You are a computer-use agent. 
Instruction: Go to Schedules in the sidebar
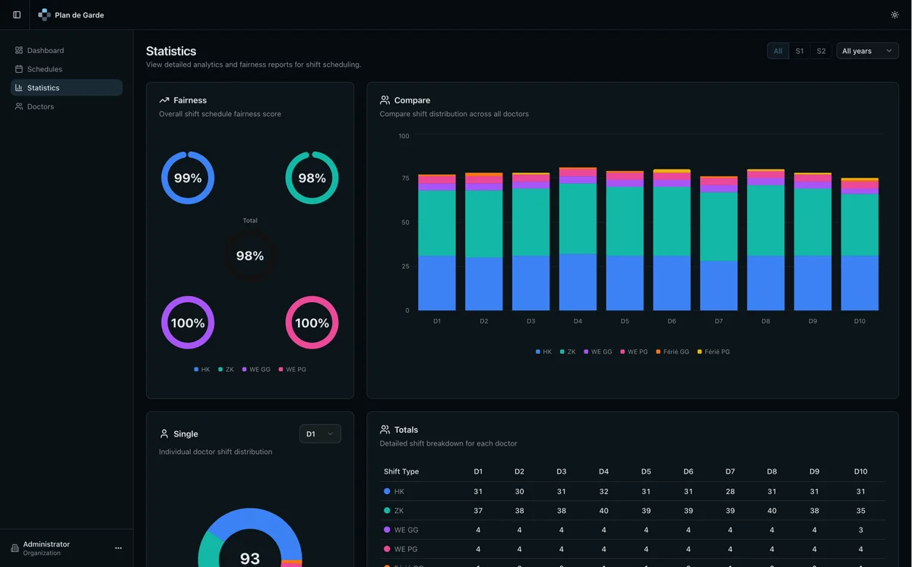[x=44, y=69]
